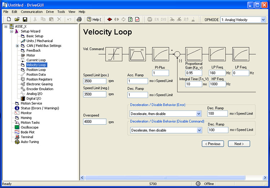The height and width of the screenshot is (188, 270).
Task: Select Position Loop in tree
Action: [36, 70]
